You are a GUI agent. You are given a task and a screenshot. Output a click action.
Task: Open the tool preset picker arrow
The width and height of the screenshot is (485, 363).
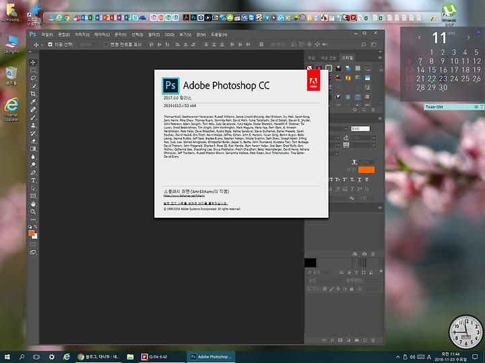tap(42, 45)
